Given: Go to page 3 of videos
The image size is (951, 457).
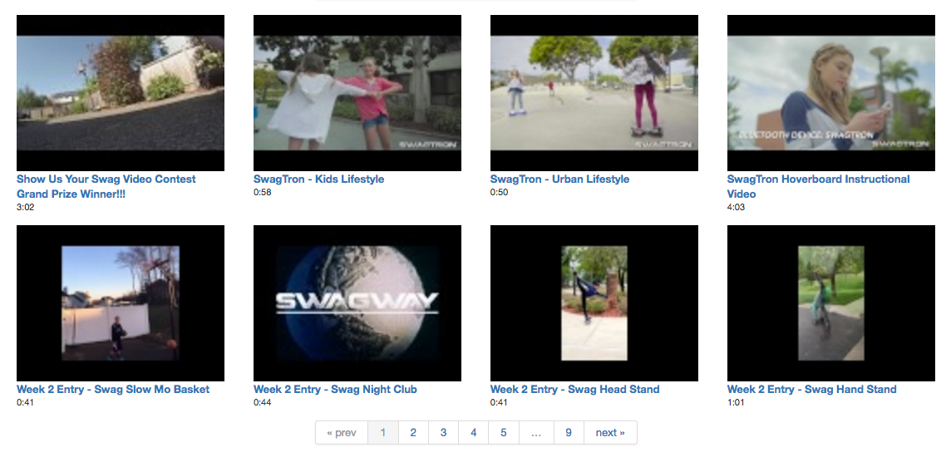Looking at the screenshot, I should coord(443,433).
